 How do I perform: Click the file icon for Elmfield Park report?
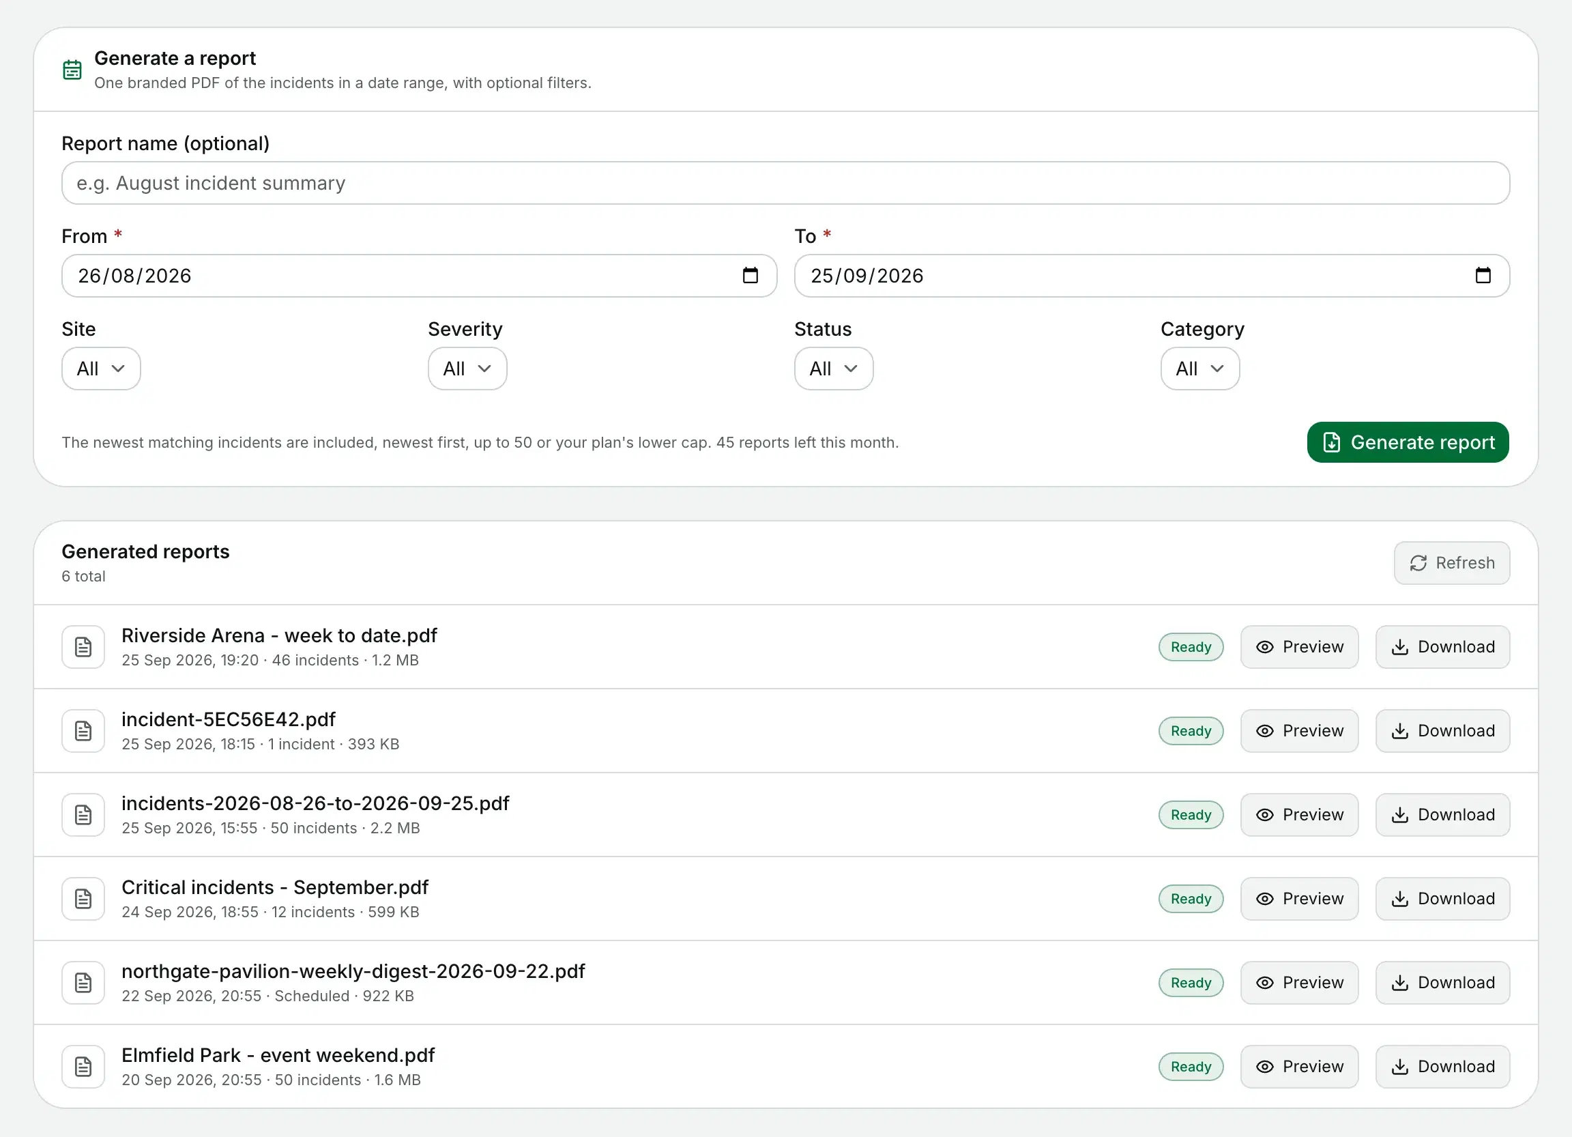(x=83, y=1066)
